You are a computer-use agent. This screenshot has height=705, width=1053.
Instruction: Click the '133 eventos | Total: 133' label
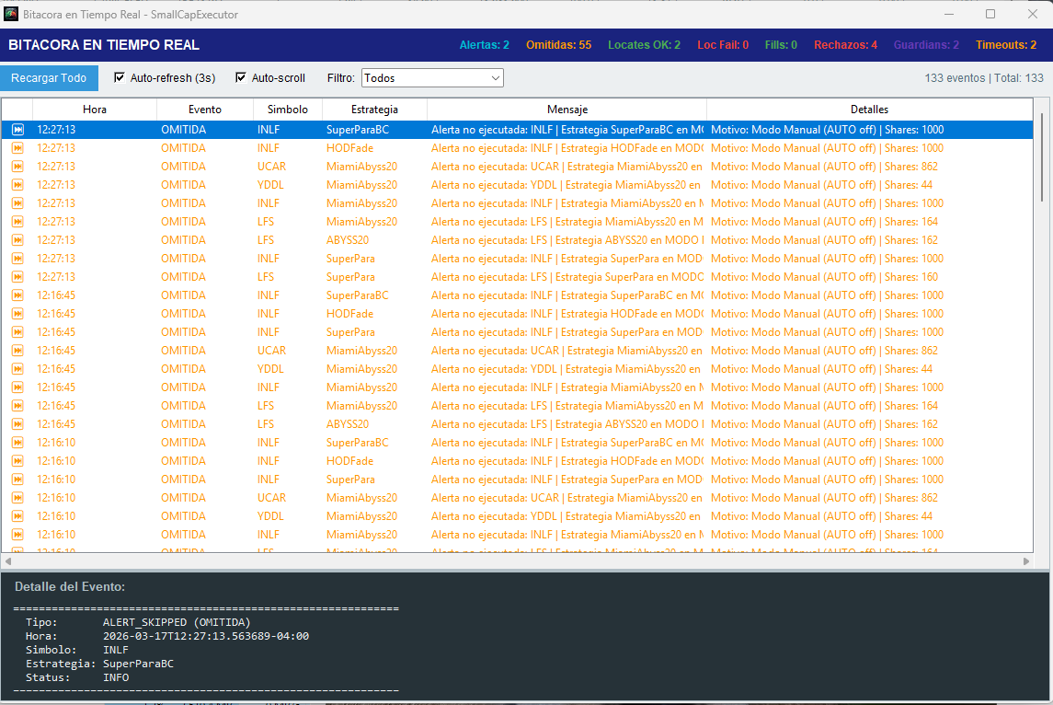pyautogui.click(x=984, y=78)
